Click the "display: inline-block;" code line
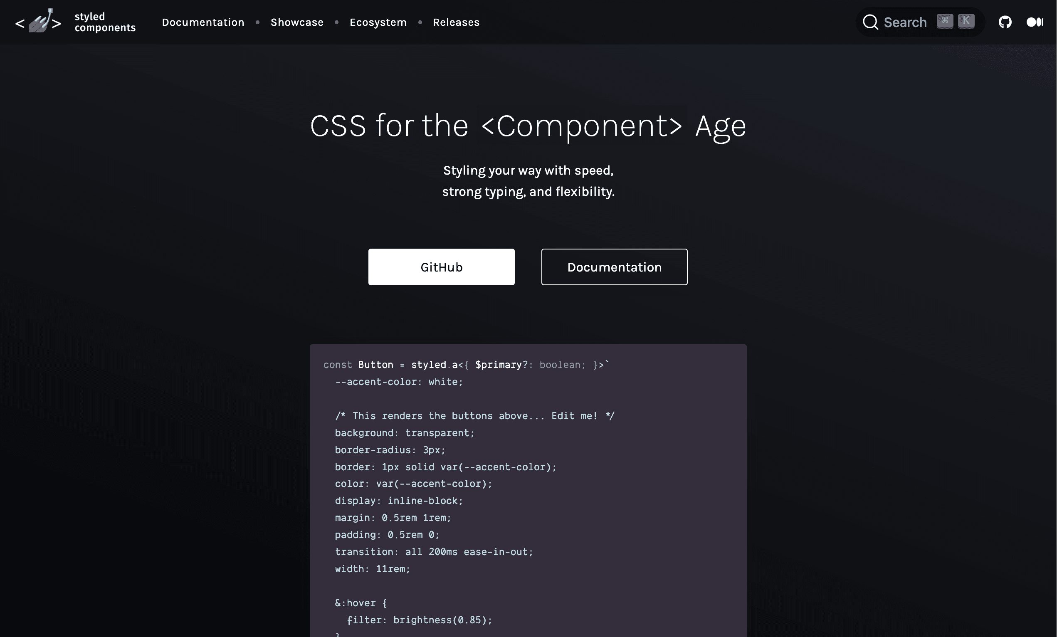 coord(399,501)
